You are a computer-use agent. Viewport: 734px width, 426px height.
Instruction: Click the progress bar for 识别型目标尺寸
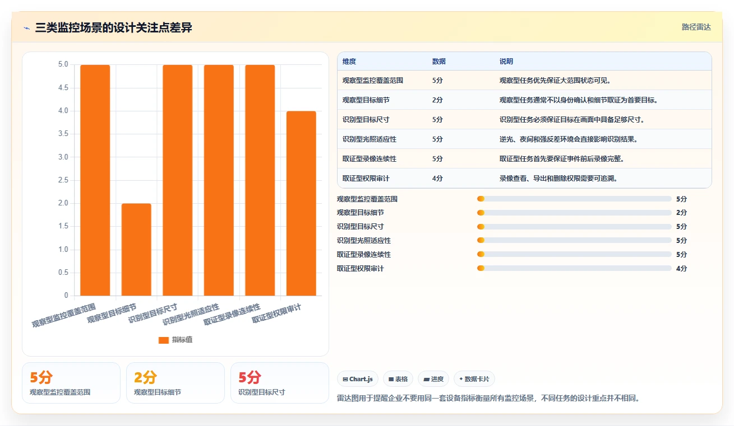click(x=574, y=227)
